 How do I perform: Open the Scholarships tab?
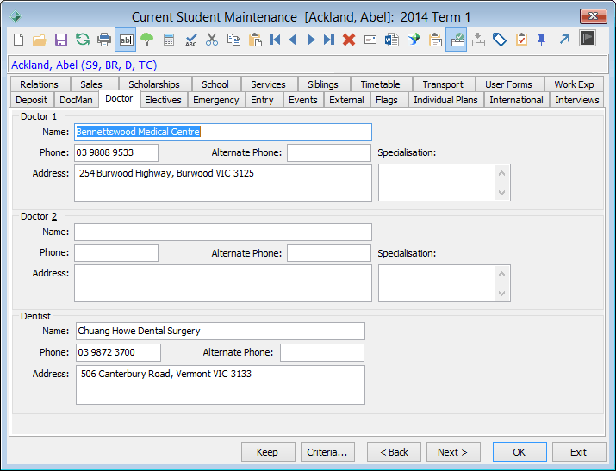154,84
